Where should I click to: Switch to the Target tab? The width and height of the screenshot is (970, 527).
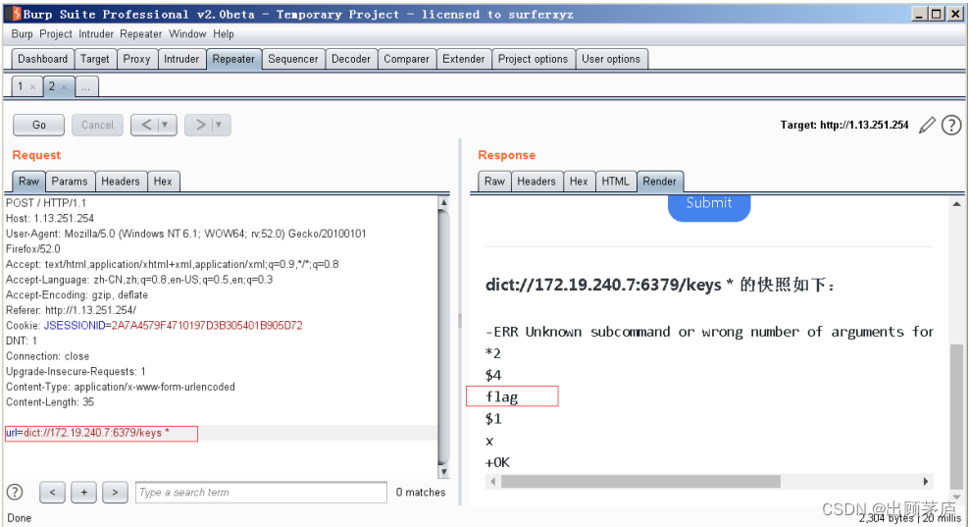pos(95,59)
